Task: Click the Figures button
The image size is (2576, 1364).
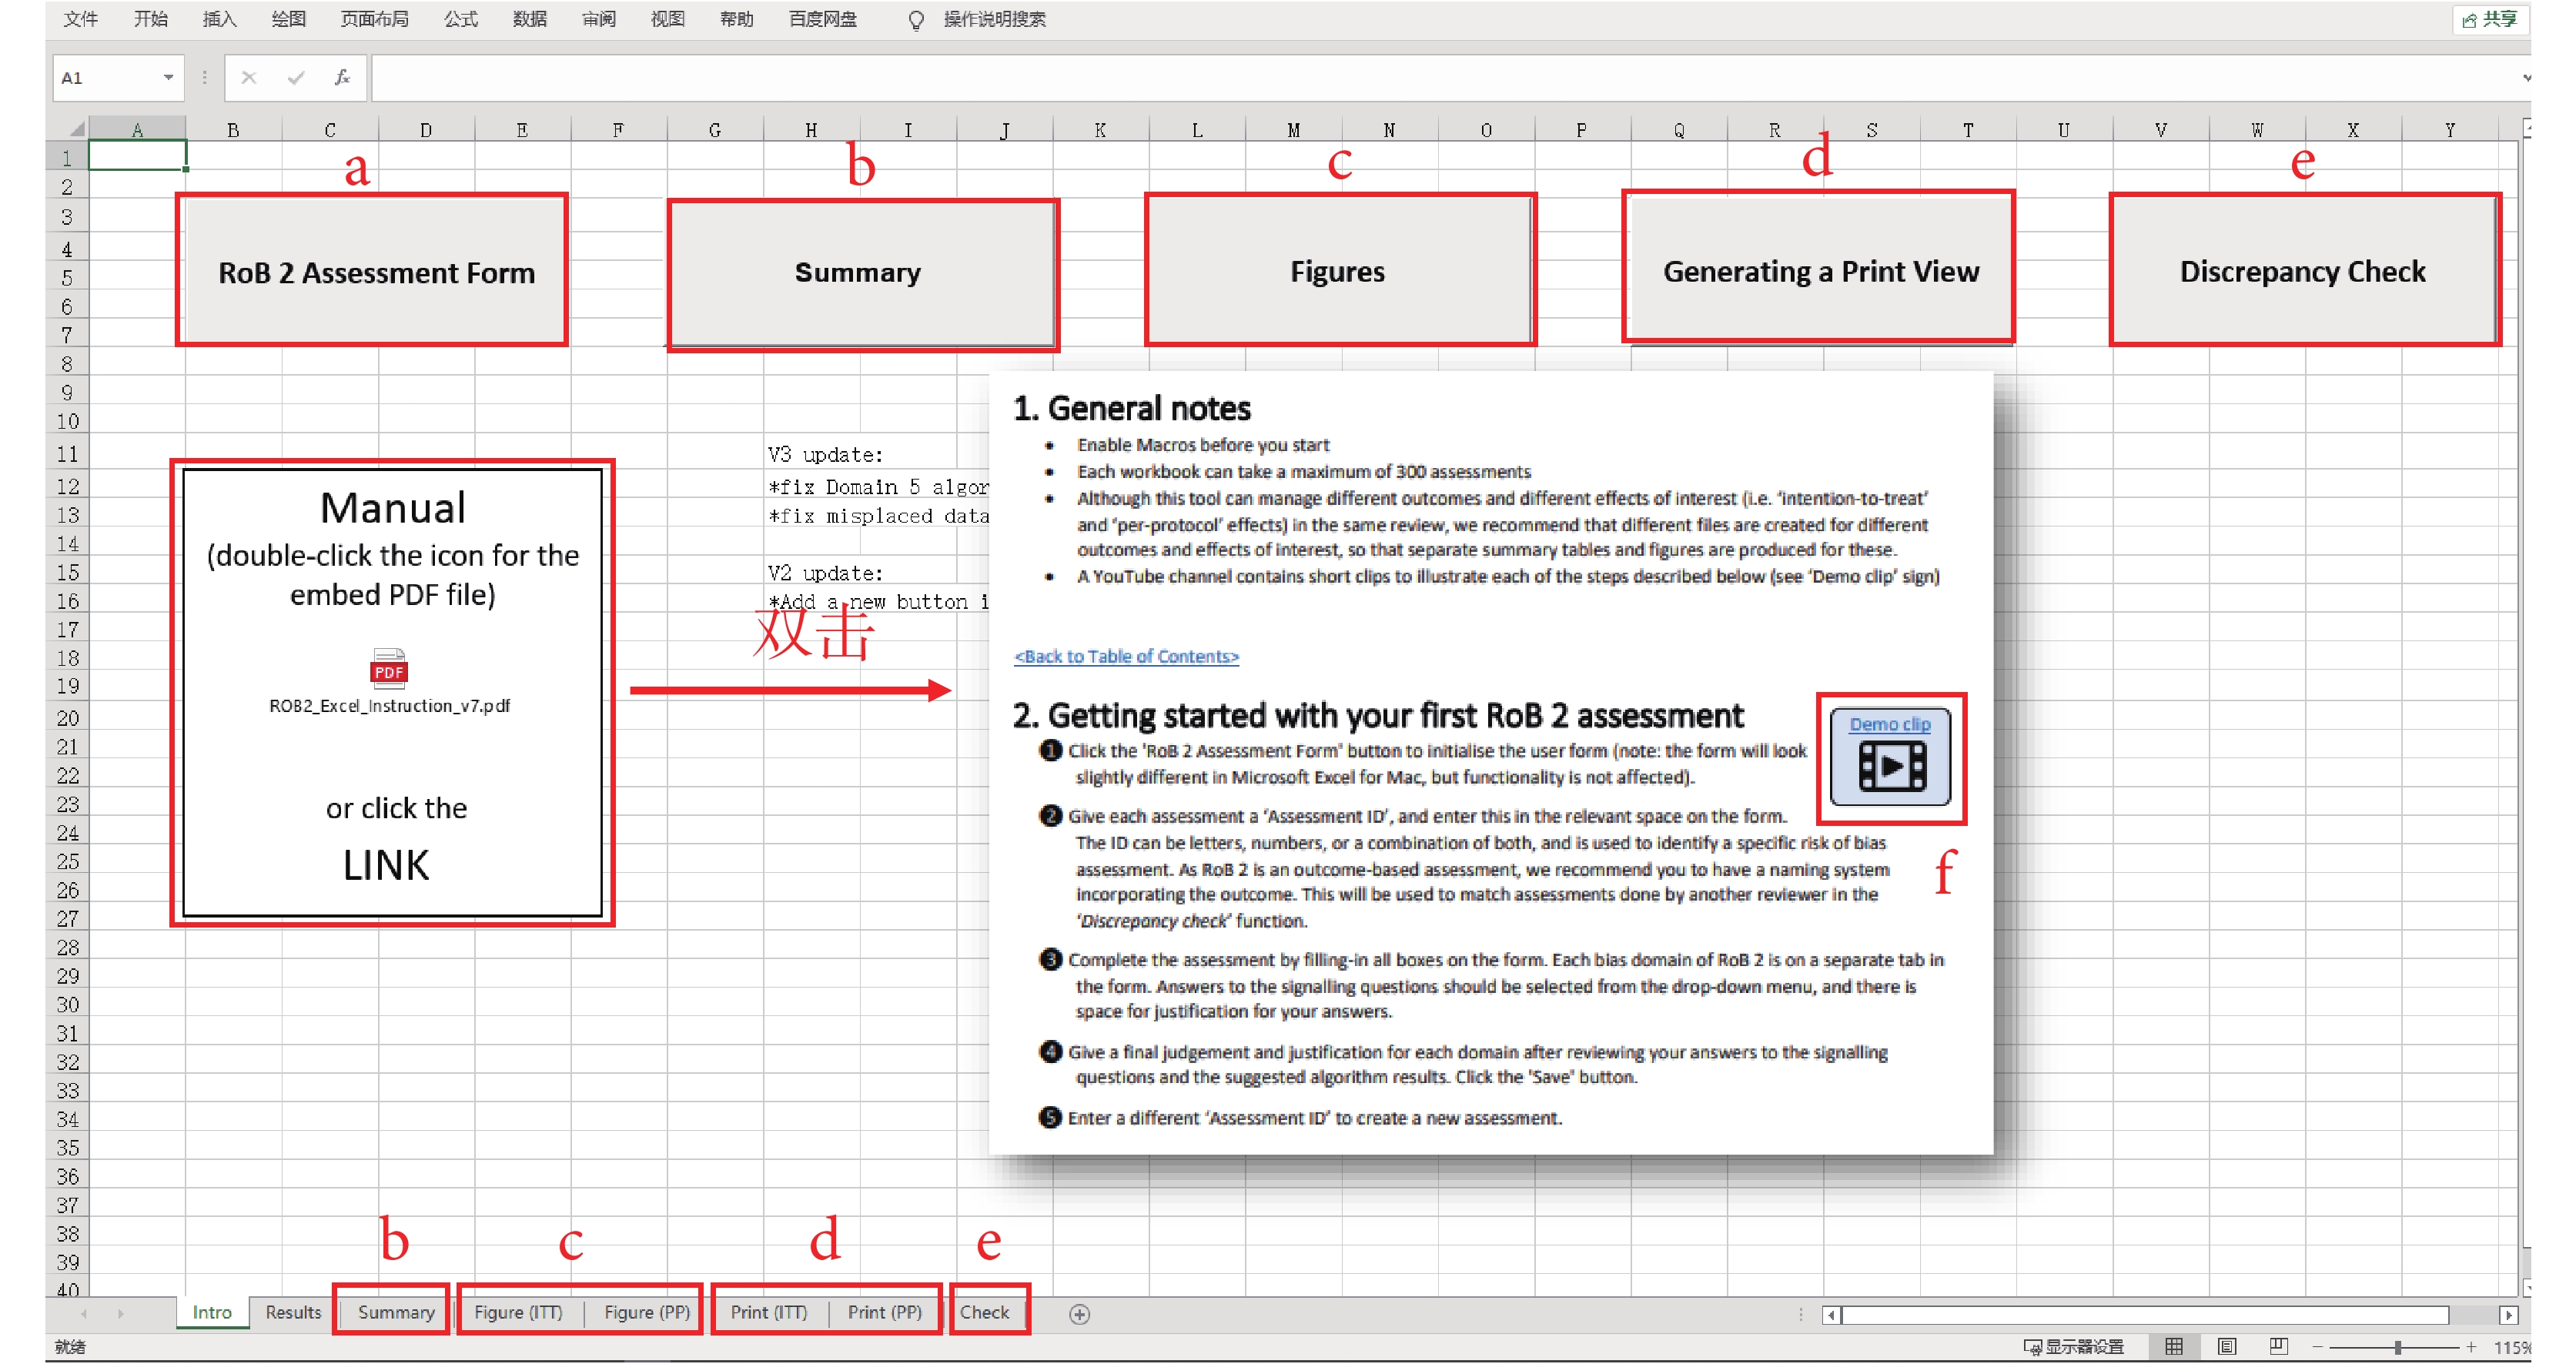Action: [x=1338, y=272]
